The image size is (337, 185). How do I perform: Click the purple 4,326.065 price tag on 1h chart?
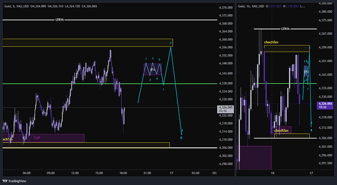325,105
